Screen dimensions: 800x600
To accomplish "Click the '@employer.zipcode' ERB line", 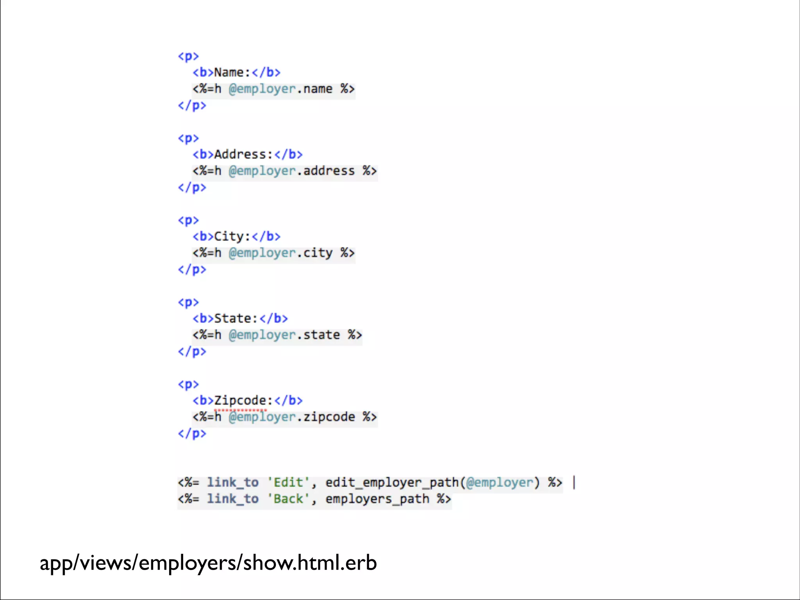I will click(285, 418).
